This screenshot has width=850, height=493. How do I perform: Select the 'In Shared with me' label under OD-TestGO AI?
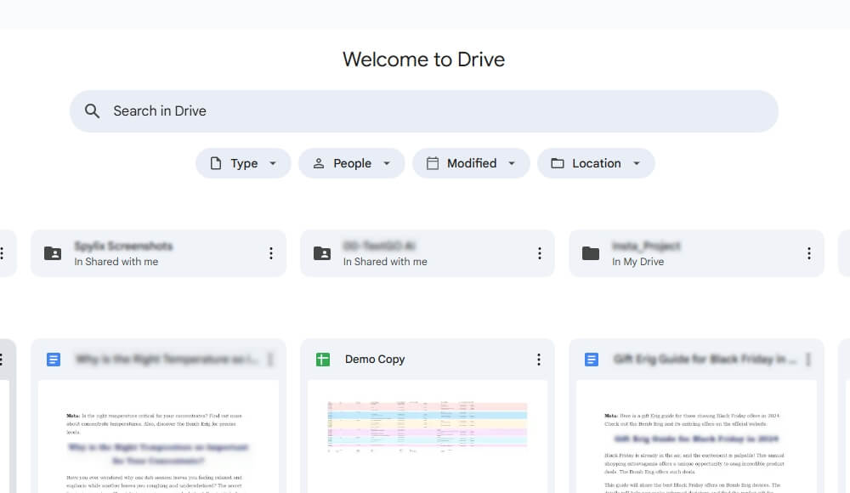384,263
